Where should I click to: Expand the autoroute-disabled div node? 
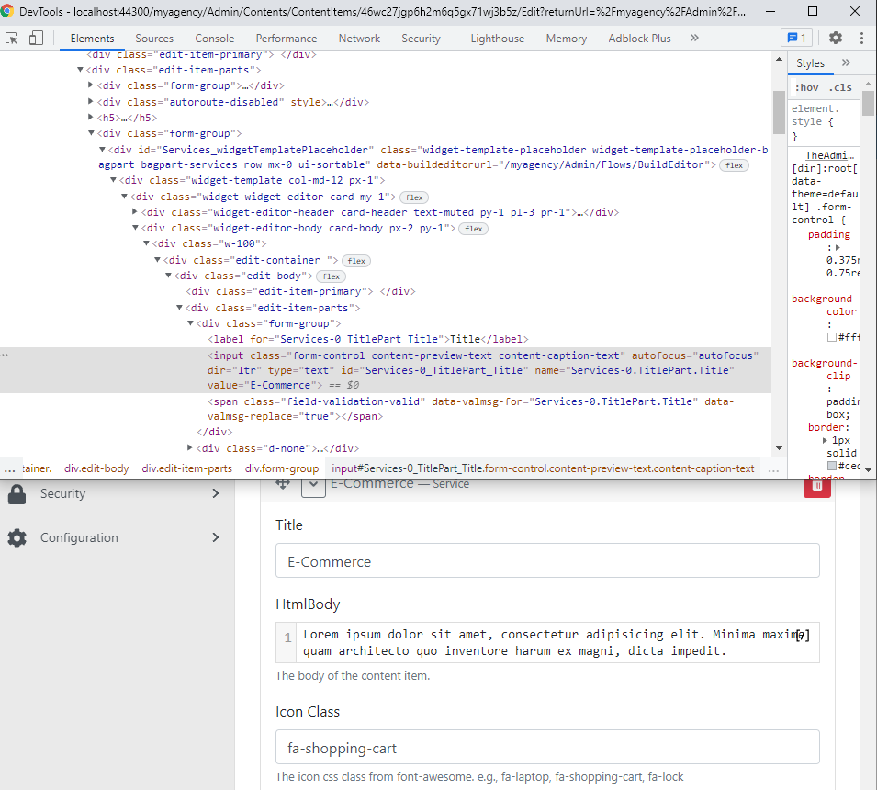click(x=91, y=101)
